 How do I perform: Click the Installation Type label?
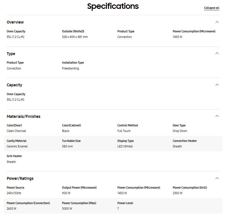(x=73, y=63)
